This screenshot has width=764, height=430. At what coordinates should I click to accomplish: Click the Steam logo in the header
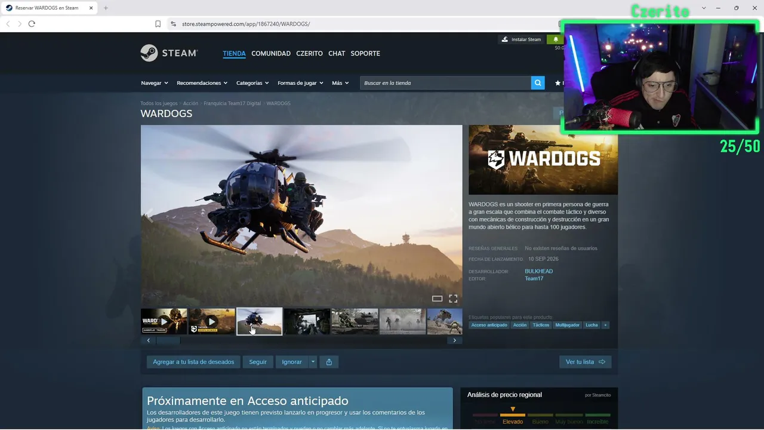[x=169, y=53]
